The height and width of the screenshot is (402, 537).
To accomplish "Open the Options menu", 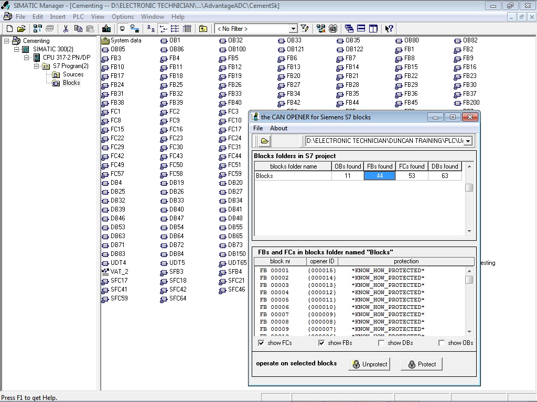I will (x=123, y=17).
